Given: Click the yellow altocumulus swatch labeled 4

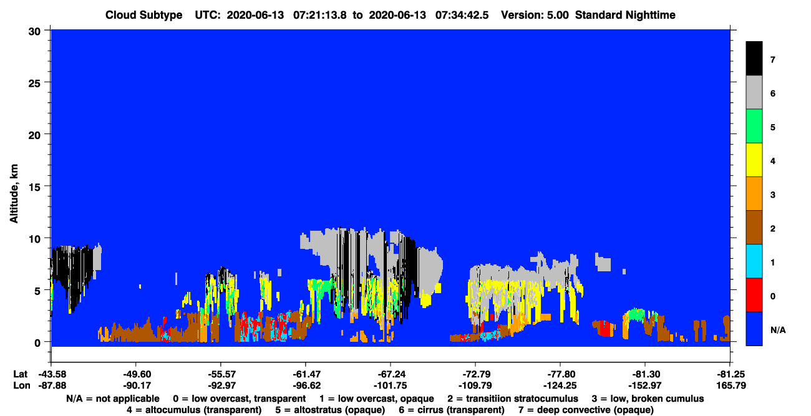Looking at the screenshot, I should coord(754,160).
